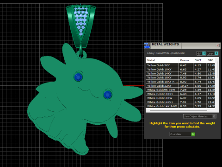The height and width of the screenshot is (167, 222).
Task: Toggle the GV switch
Action: tap(201, 53)
